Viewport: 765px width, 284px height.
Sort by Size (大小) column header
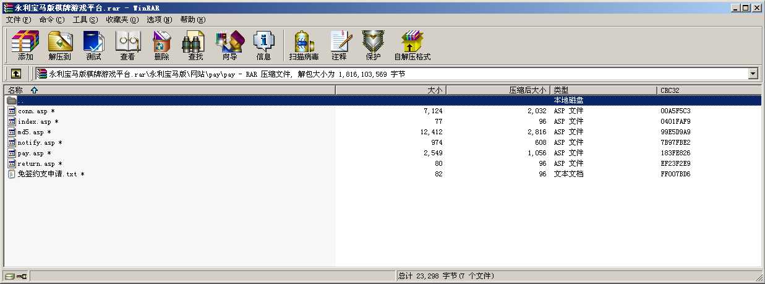pyautogui.click(x=391, y=90)
